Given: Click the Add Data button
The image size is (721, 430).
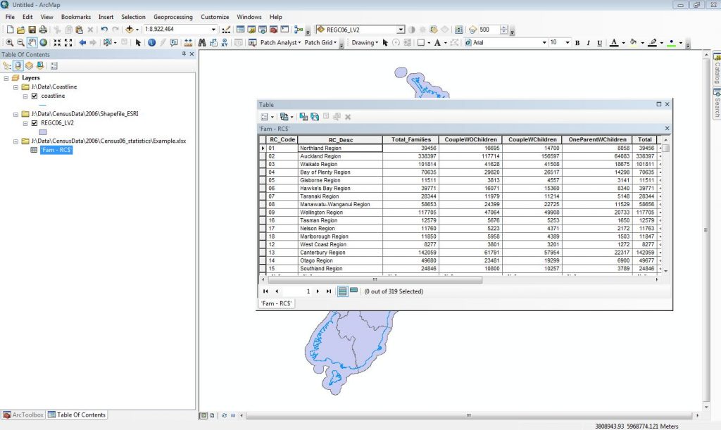Looking at the screenshot, I should (130, 30).
